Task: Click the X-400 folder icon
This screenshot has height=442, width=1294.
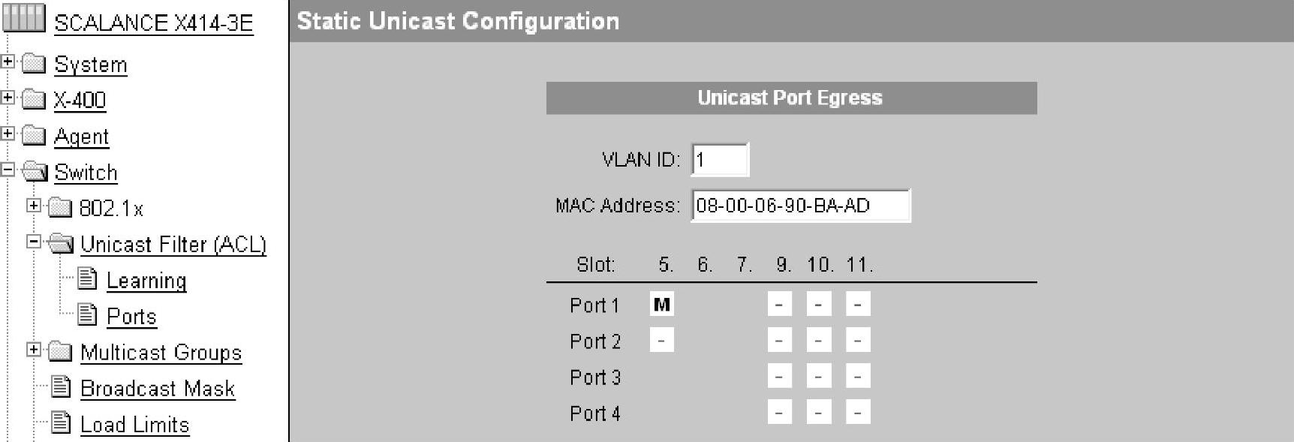Action: click(34, 99)
